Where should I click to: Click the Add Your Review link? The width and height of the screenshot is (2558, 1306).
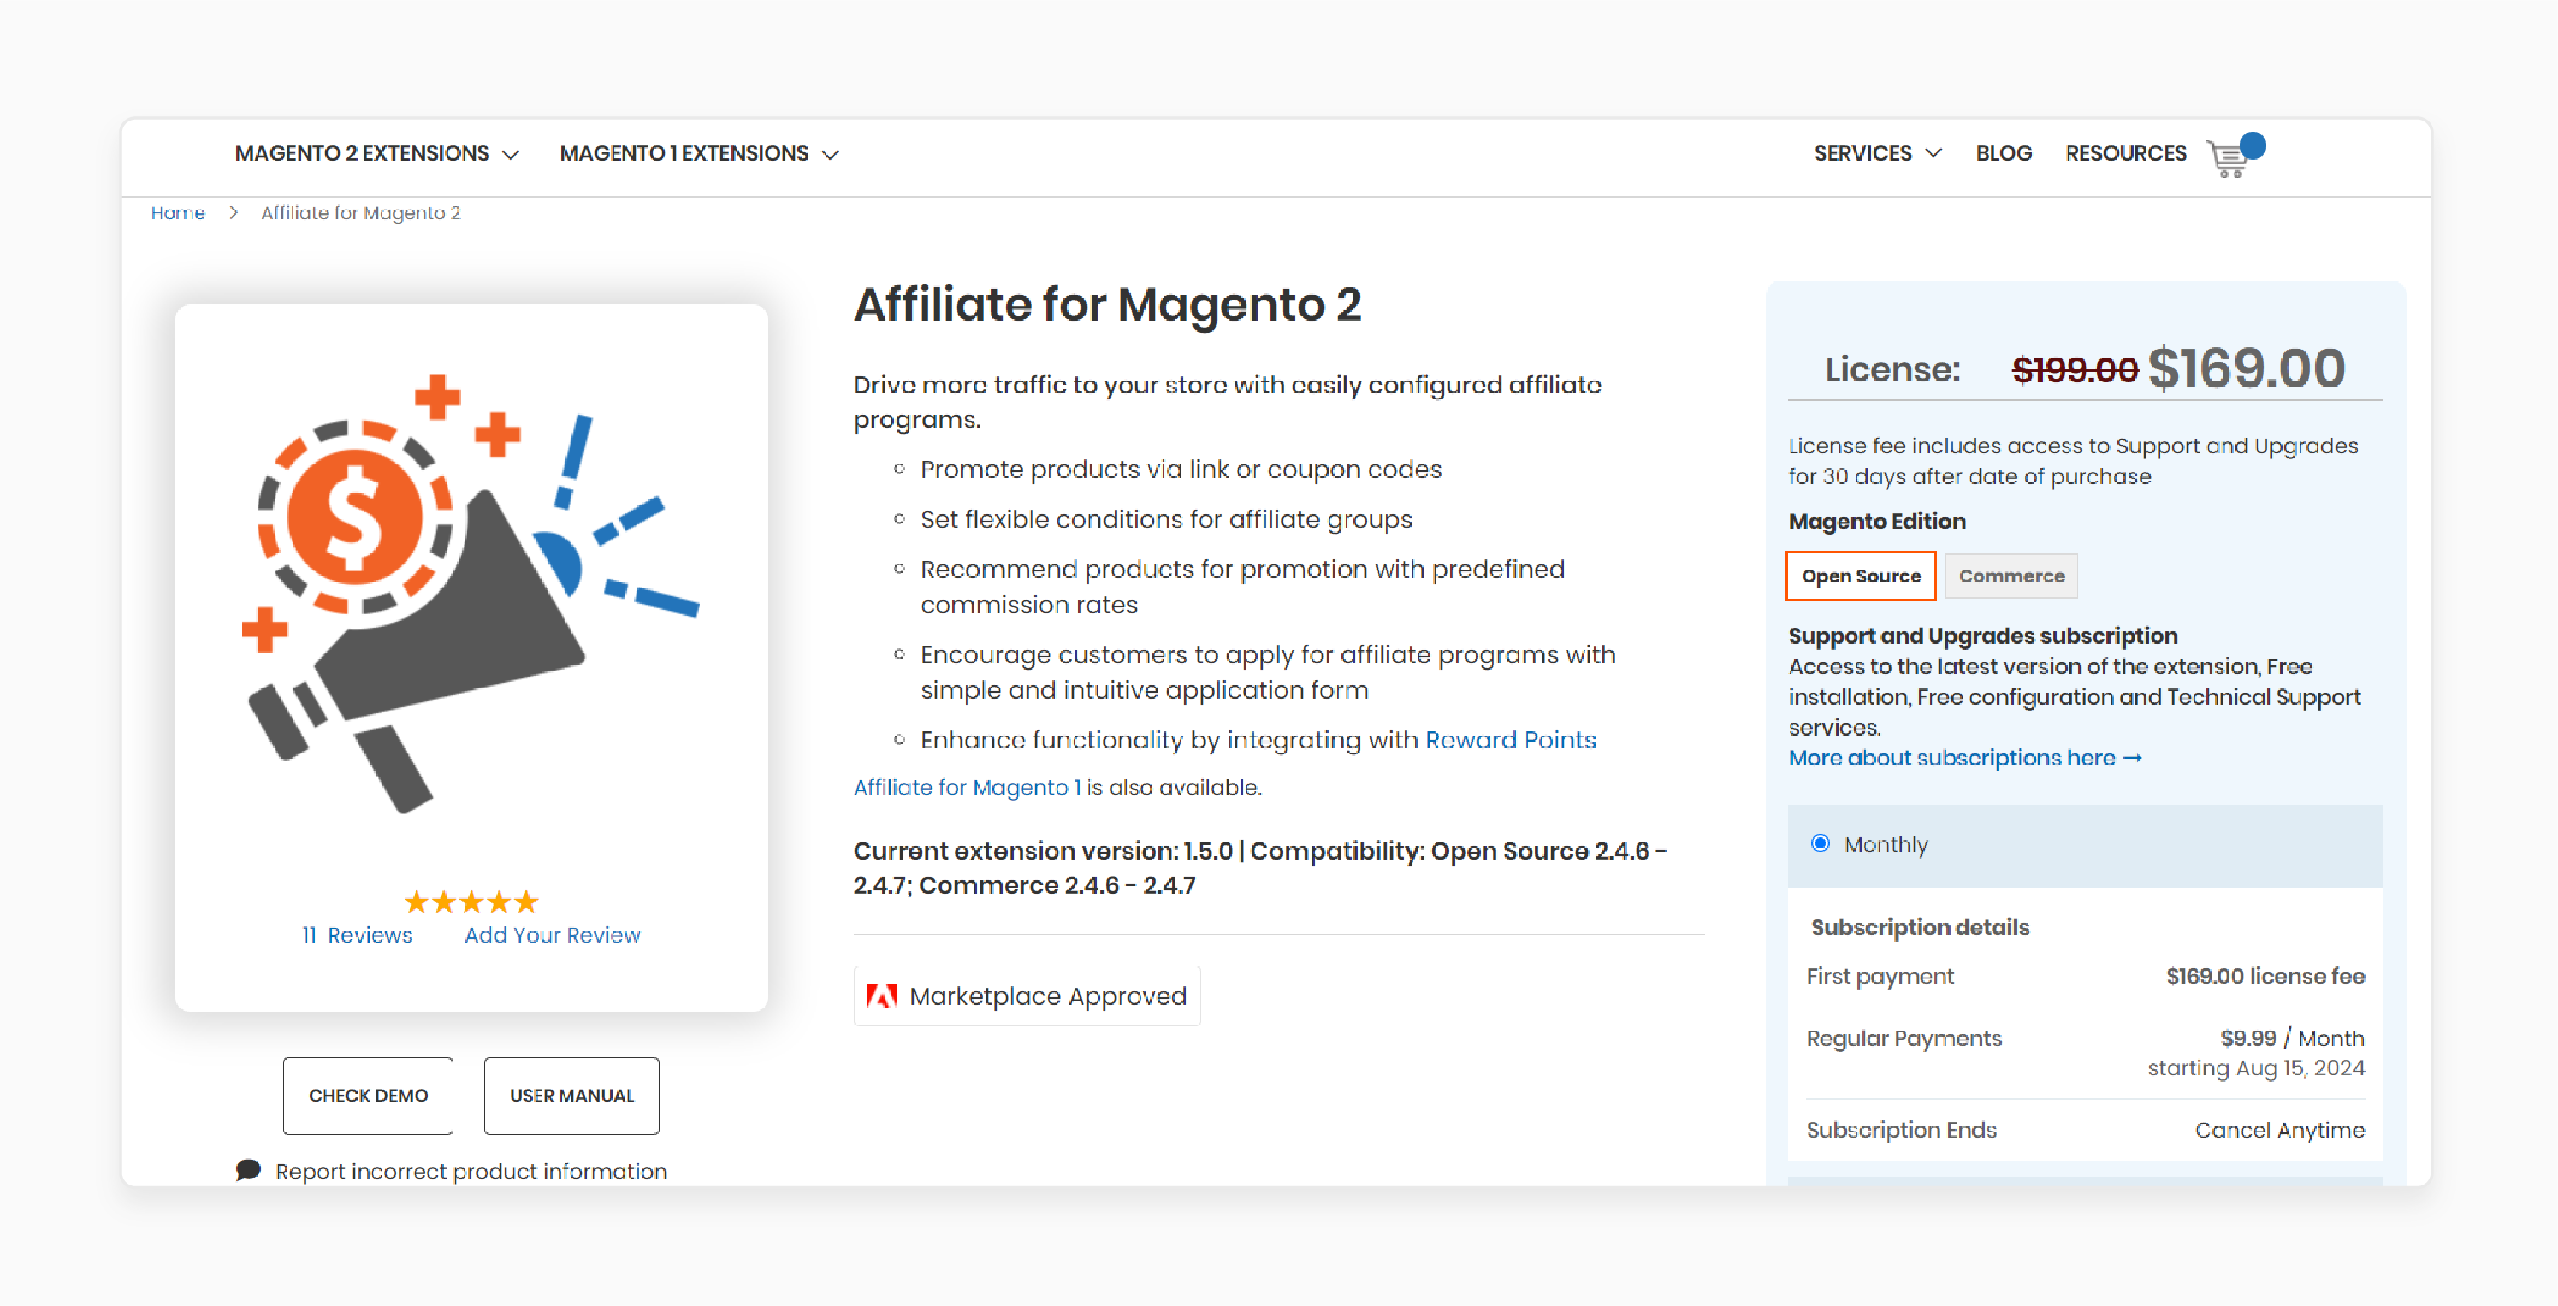551,935
